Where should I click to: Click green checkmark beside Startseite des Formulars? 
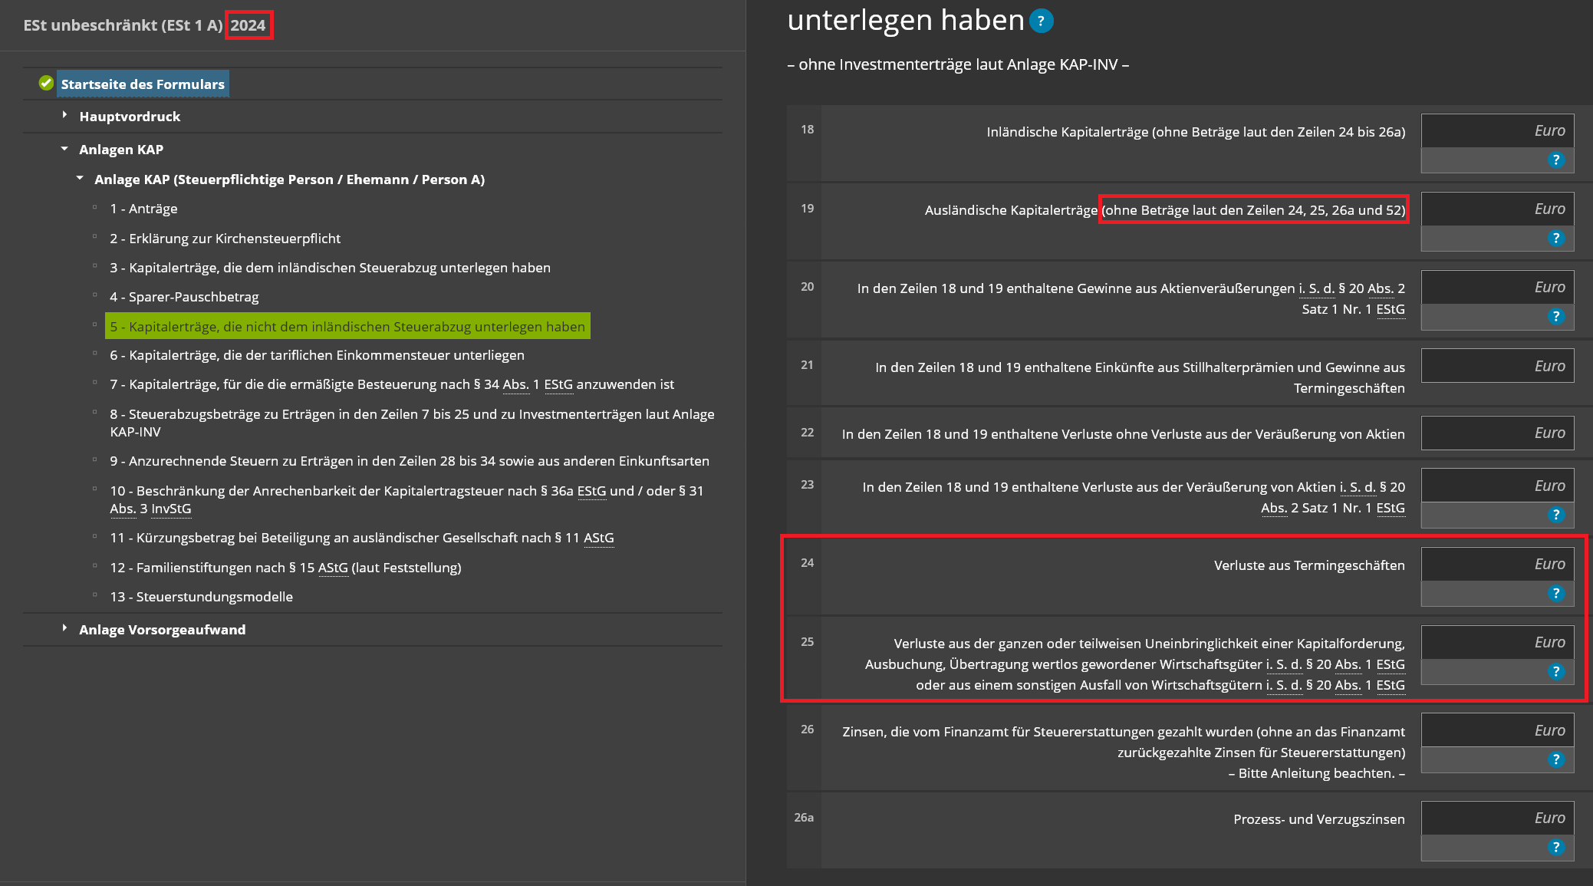point(46,83)
